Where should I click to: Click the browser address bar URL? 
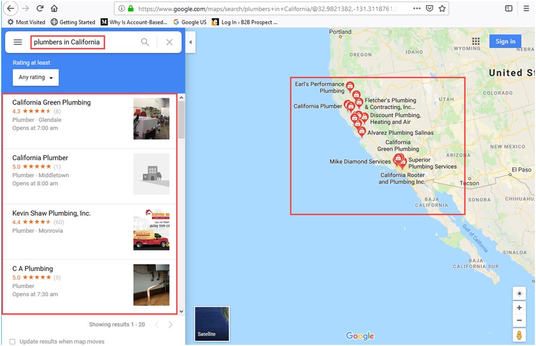click(267, 9)
